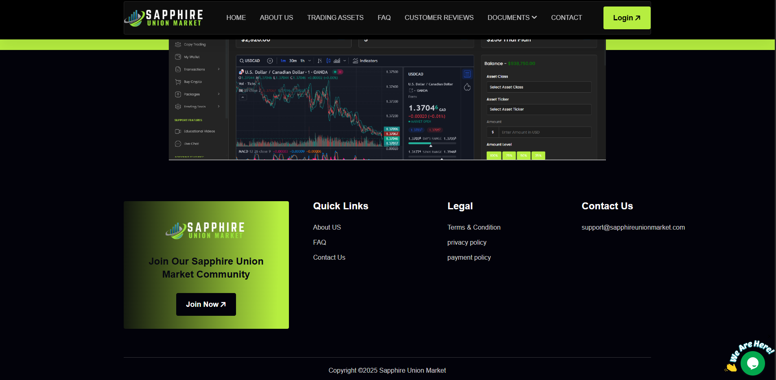The width and height of the screenshot is (776, 380).
Task: Choose the 100% amount level
Action: pyautogui.click(x=494, y=156)
